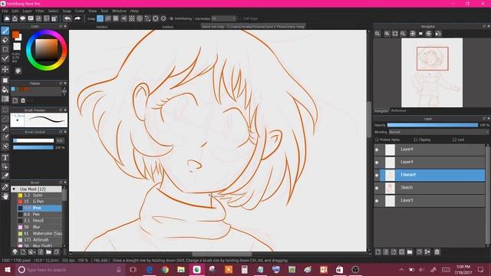Hide the Layer3 layer

pyautogui.click(x=377, y=201)
